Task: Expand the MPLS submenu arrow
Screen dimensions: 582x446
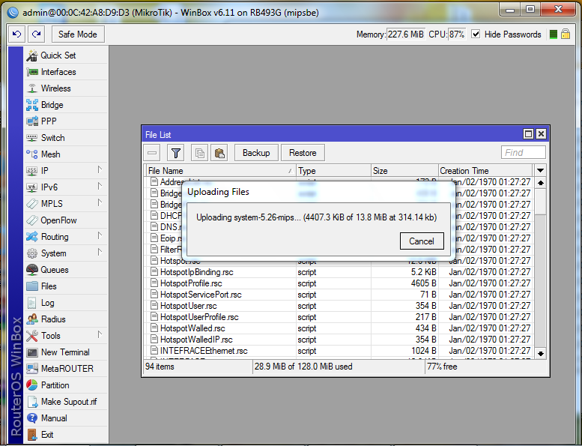Action: pyautogui.click(x=100, y=202)
